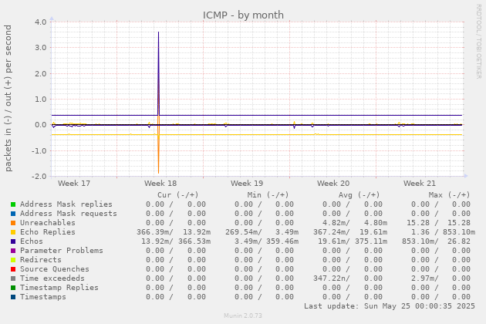Image resolution: width=486 pixels, height=324 pixels.
Task: Click the 'Week 21' axis label
Action: tap(420, 184)
